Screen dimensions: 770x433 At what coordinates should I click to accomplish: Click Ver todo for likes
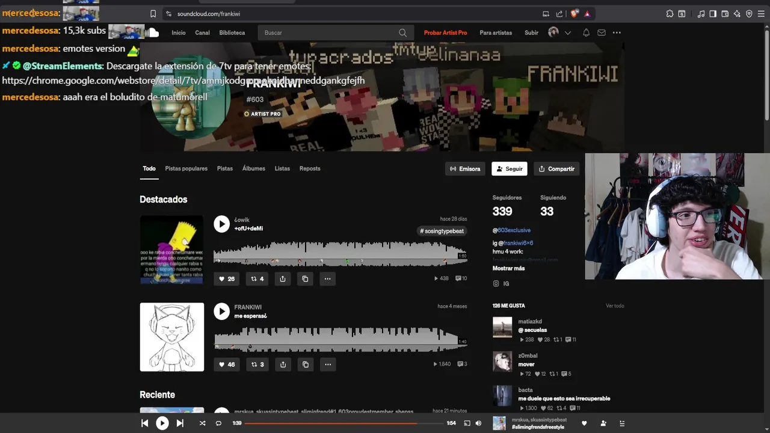(615, 306)
